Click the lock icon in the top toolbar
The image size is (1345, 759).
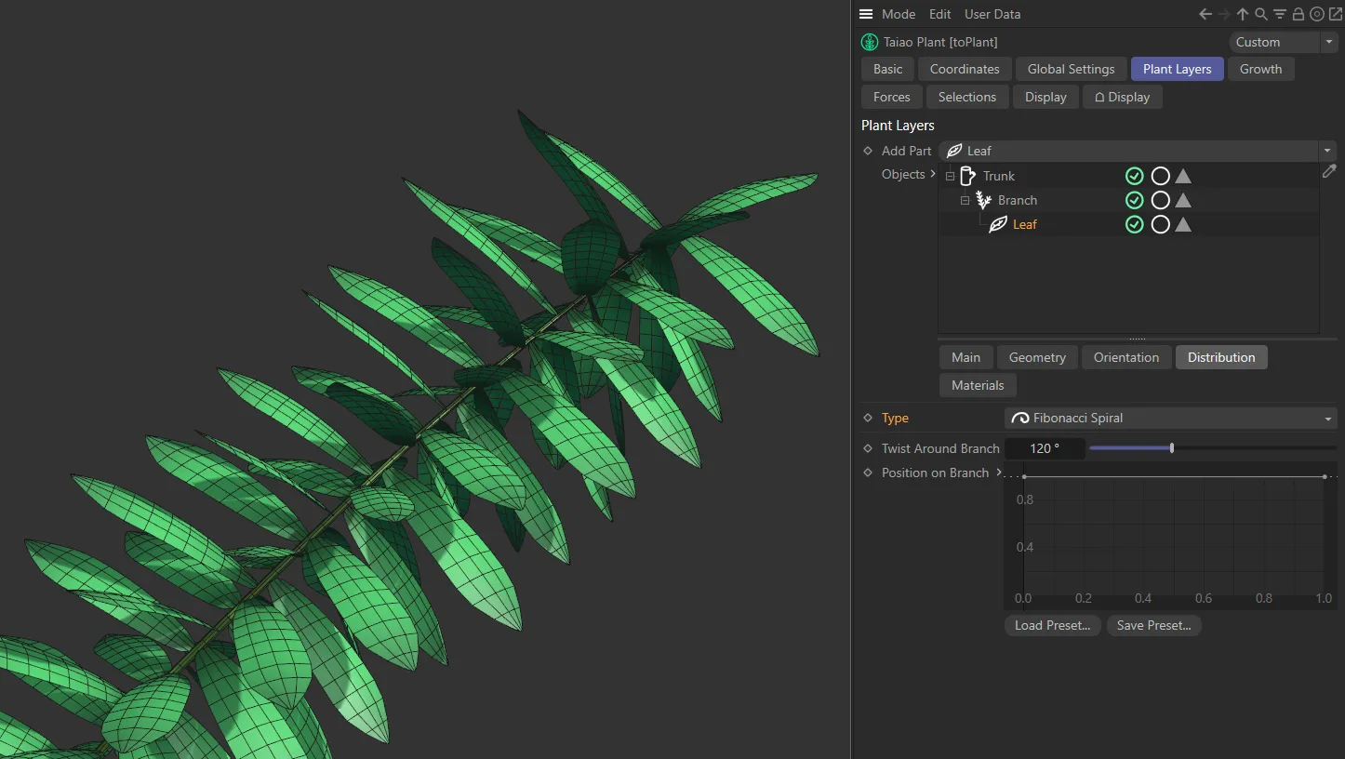pyautogui.click(x=1298, y=14)
